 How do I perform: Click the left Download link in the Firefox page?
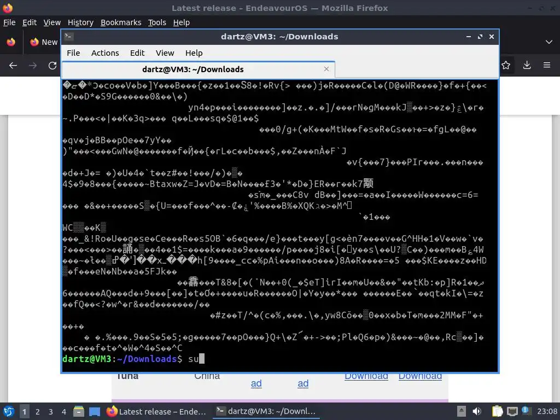[x=366, y=376]
